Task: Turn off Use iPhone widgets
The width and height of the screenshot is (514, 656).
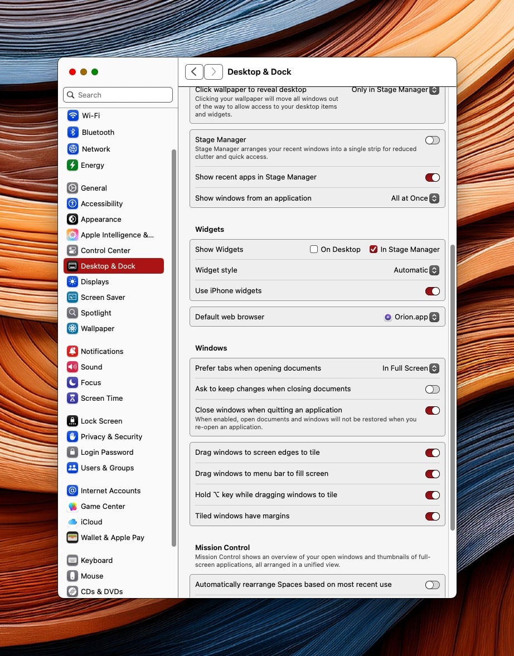Action: tap(432, 291)
